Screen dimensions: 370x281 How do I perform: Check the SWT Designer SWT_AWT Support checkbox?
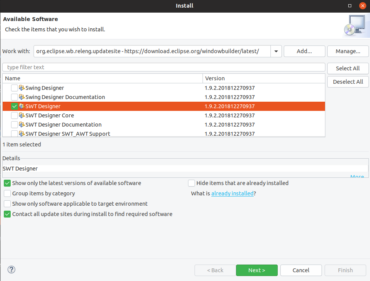(x=14, y=134)
